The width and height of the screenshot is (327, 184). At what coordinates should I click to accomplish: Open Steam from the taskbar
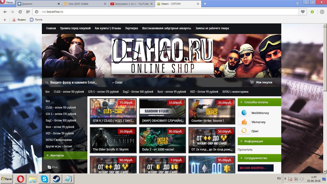point(56,179)
